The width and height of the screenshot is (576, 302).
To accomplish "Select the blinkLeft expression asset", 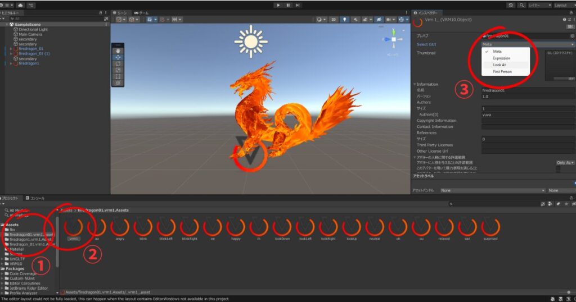I will click(166, 228).
